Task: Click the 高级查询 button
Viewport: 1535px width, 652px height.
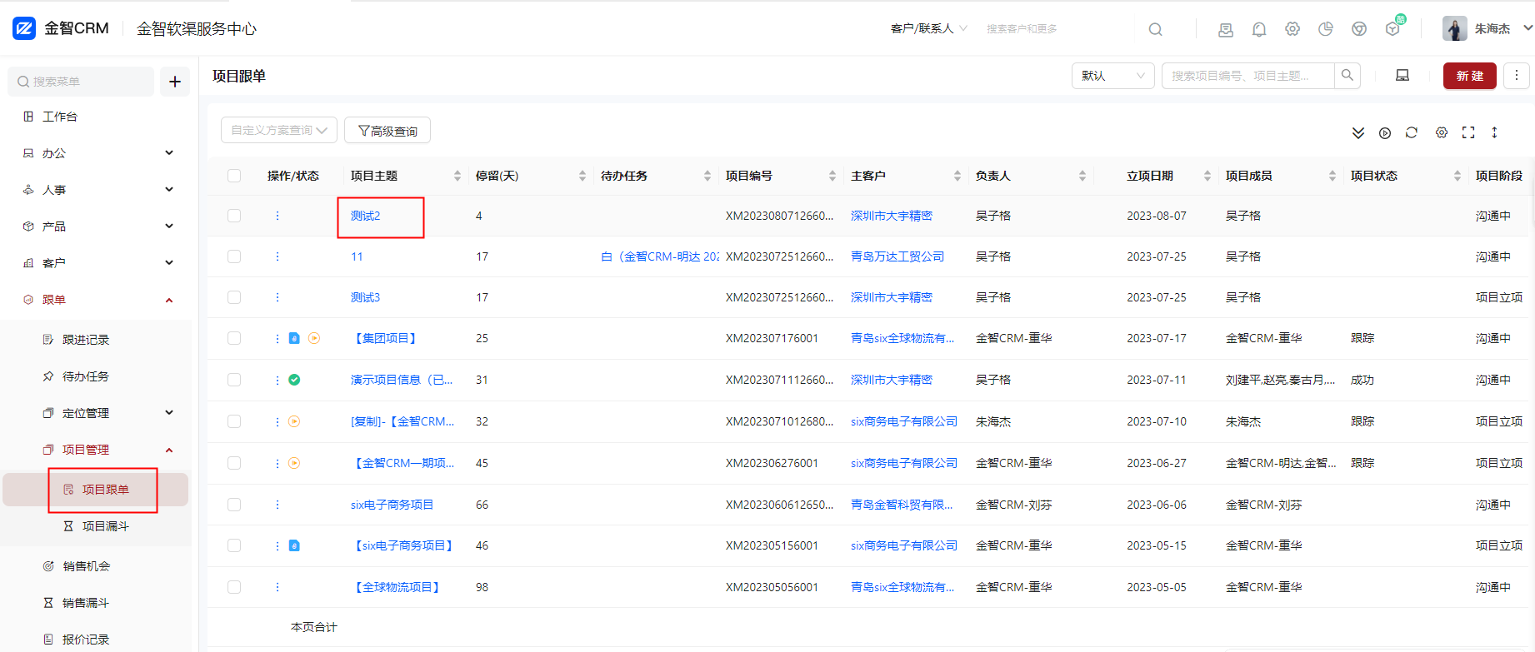Action: coord(387,131)
